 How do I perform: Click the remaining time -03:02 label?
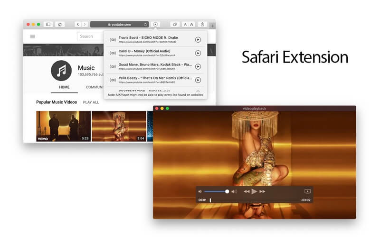305,200
